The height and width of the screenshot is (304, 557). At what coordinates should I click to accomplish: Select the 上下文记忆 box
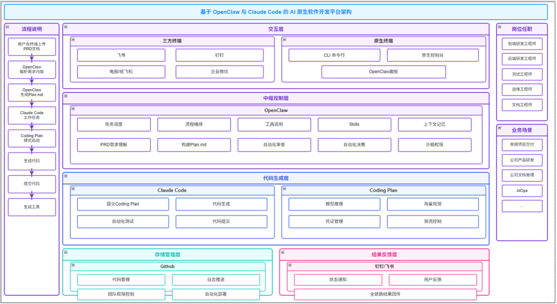[x=434, y=124]
